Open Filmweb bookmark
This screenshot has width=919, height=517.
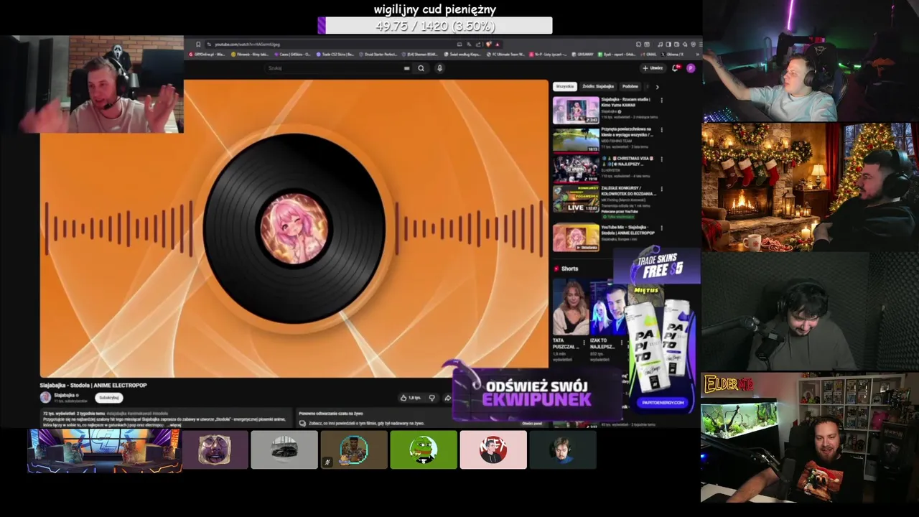tap(251, 55)
